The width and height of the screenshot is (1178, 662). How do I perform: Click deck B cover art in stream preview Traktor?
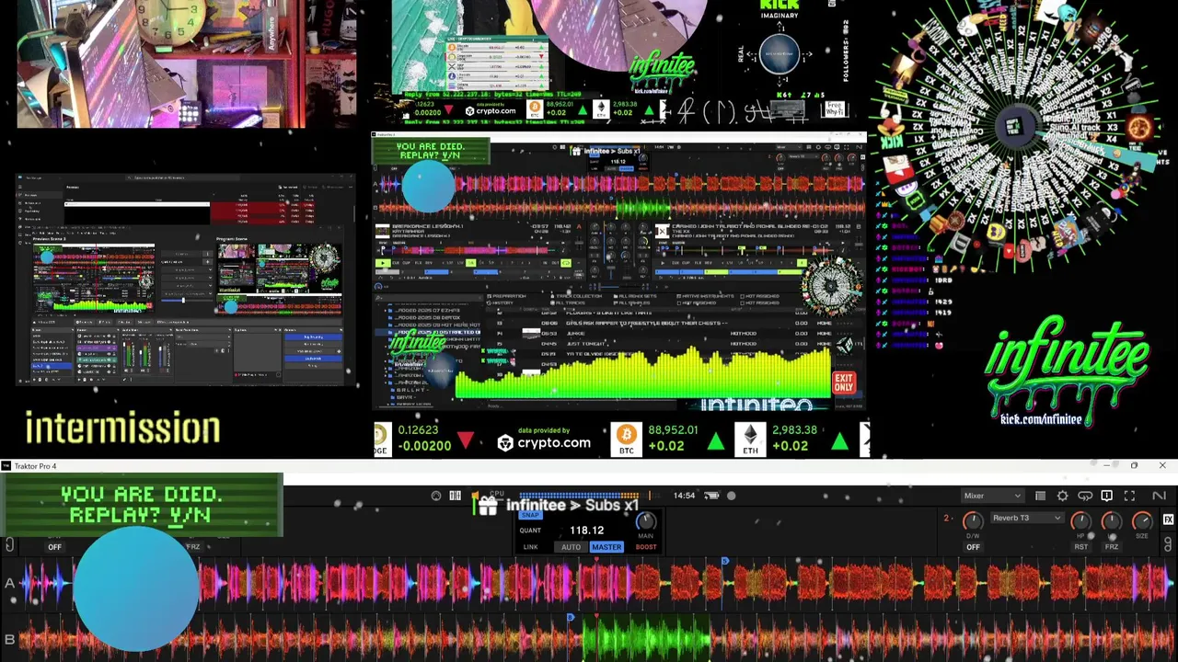(x=662, y=231)
